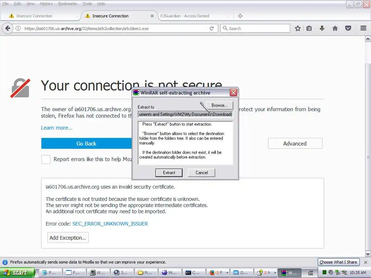Image resolution: width=371 pixels, height=278 pixels.
Task: Switch to the Pi... folder taskbar item
Action: (146, 273)
